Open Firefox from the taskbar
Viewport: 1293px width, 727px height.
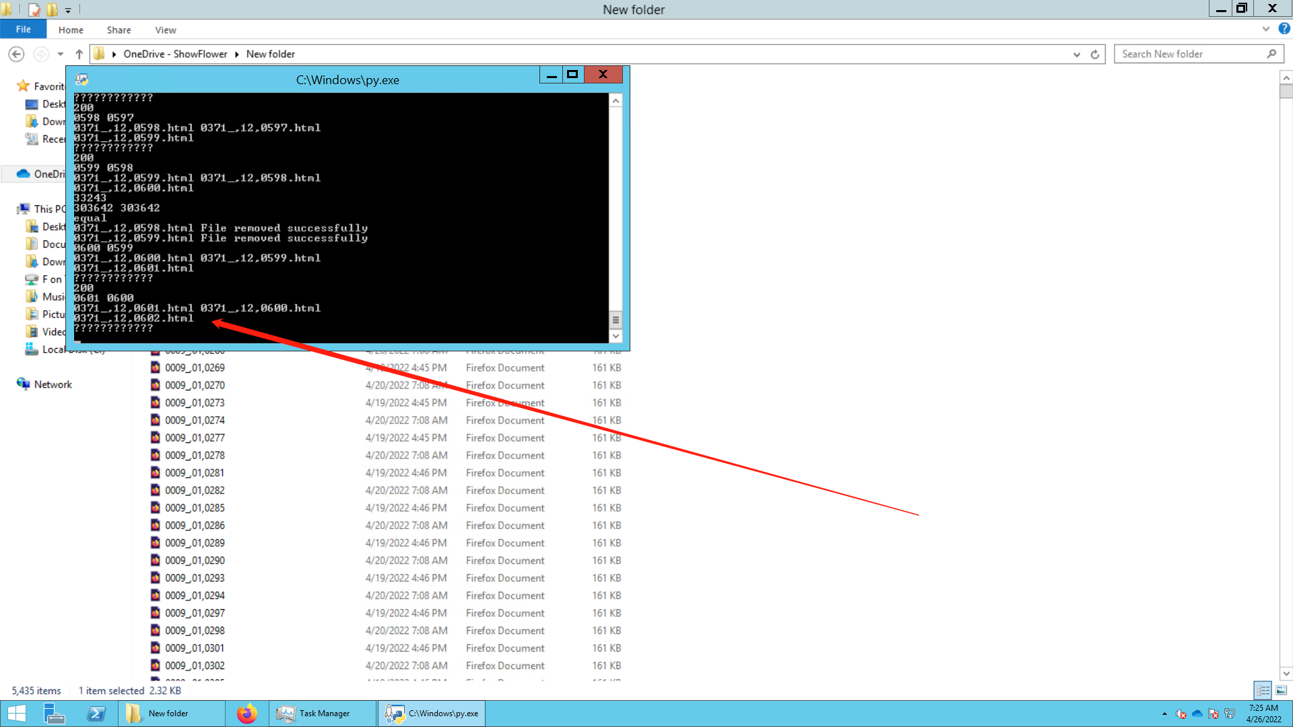tap(246, 714)
